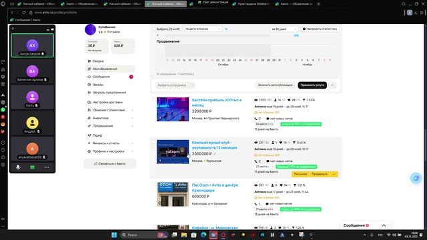Edit price pencil icon next to 3000000 ₽

215,154
